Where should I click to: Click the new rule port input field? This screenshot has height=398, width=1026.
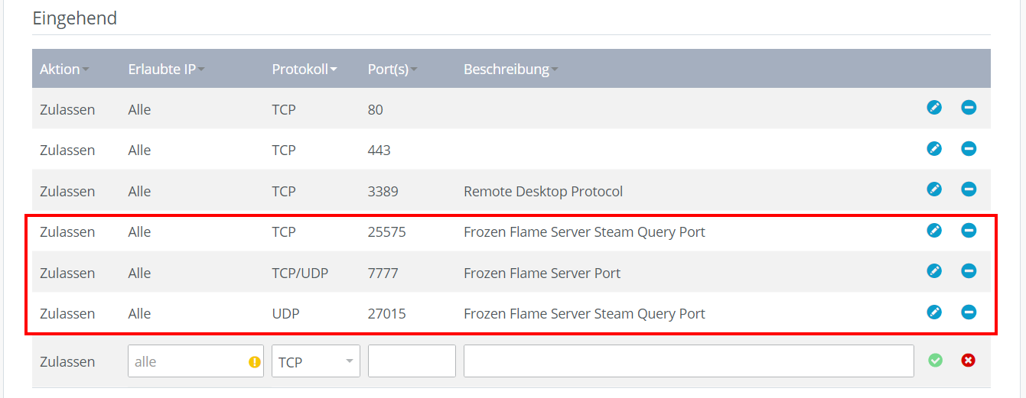(x=412, y=361)
